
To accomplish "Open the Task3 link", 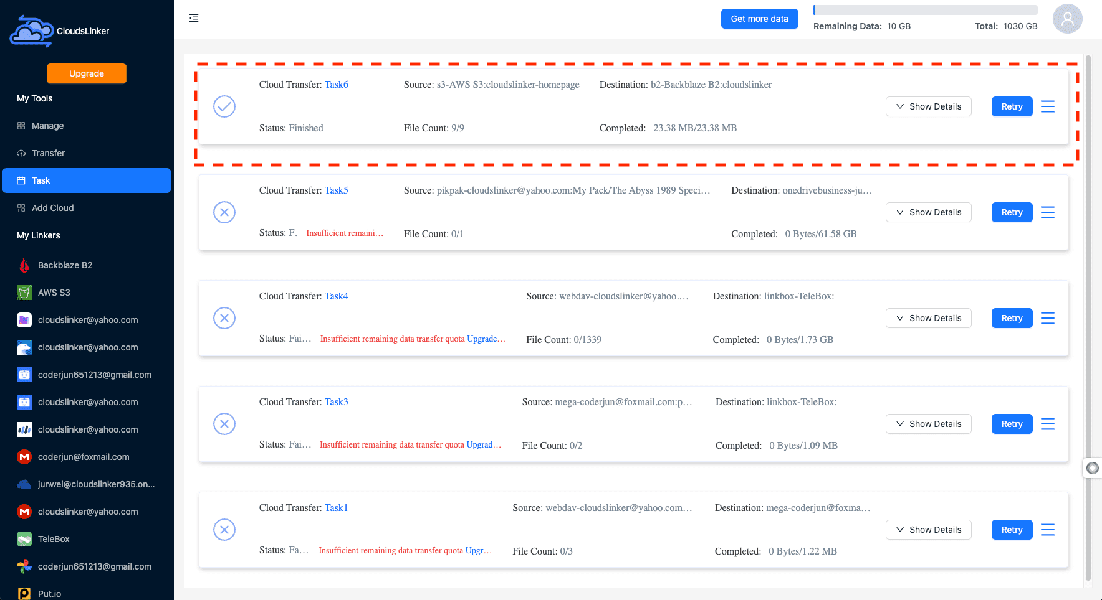I will click(337, 402).
